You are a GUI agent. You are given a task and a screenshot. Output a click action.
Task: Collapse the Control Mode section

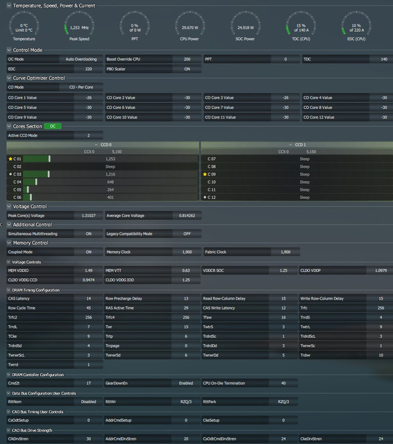(x=9, y=50)
